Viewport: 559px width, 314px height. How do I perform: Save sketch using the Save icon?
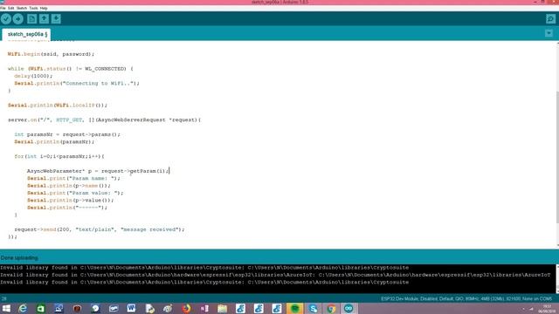(x=56, y=19)
